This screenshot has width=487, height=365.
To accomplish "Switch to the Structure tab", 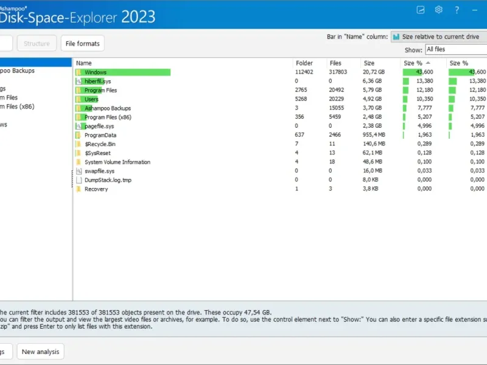I will click(37, 43).
